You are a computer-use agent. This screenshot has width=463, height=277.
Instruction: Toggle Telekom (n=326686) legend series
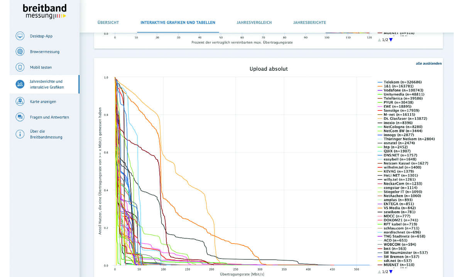click(x=400, y=82)
